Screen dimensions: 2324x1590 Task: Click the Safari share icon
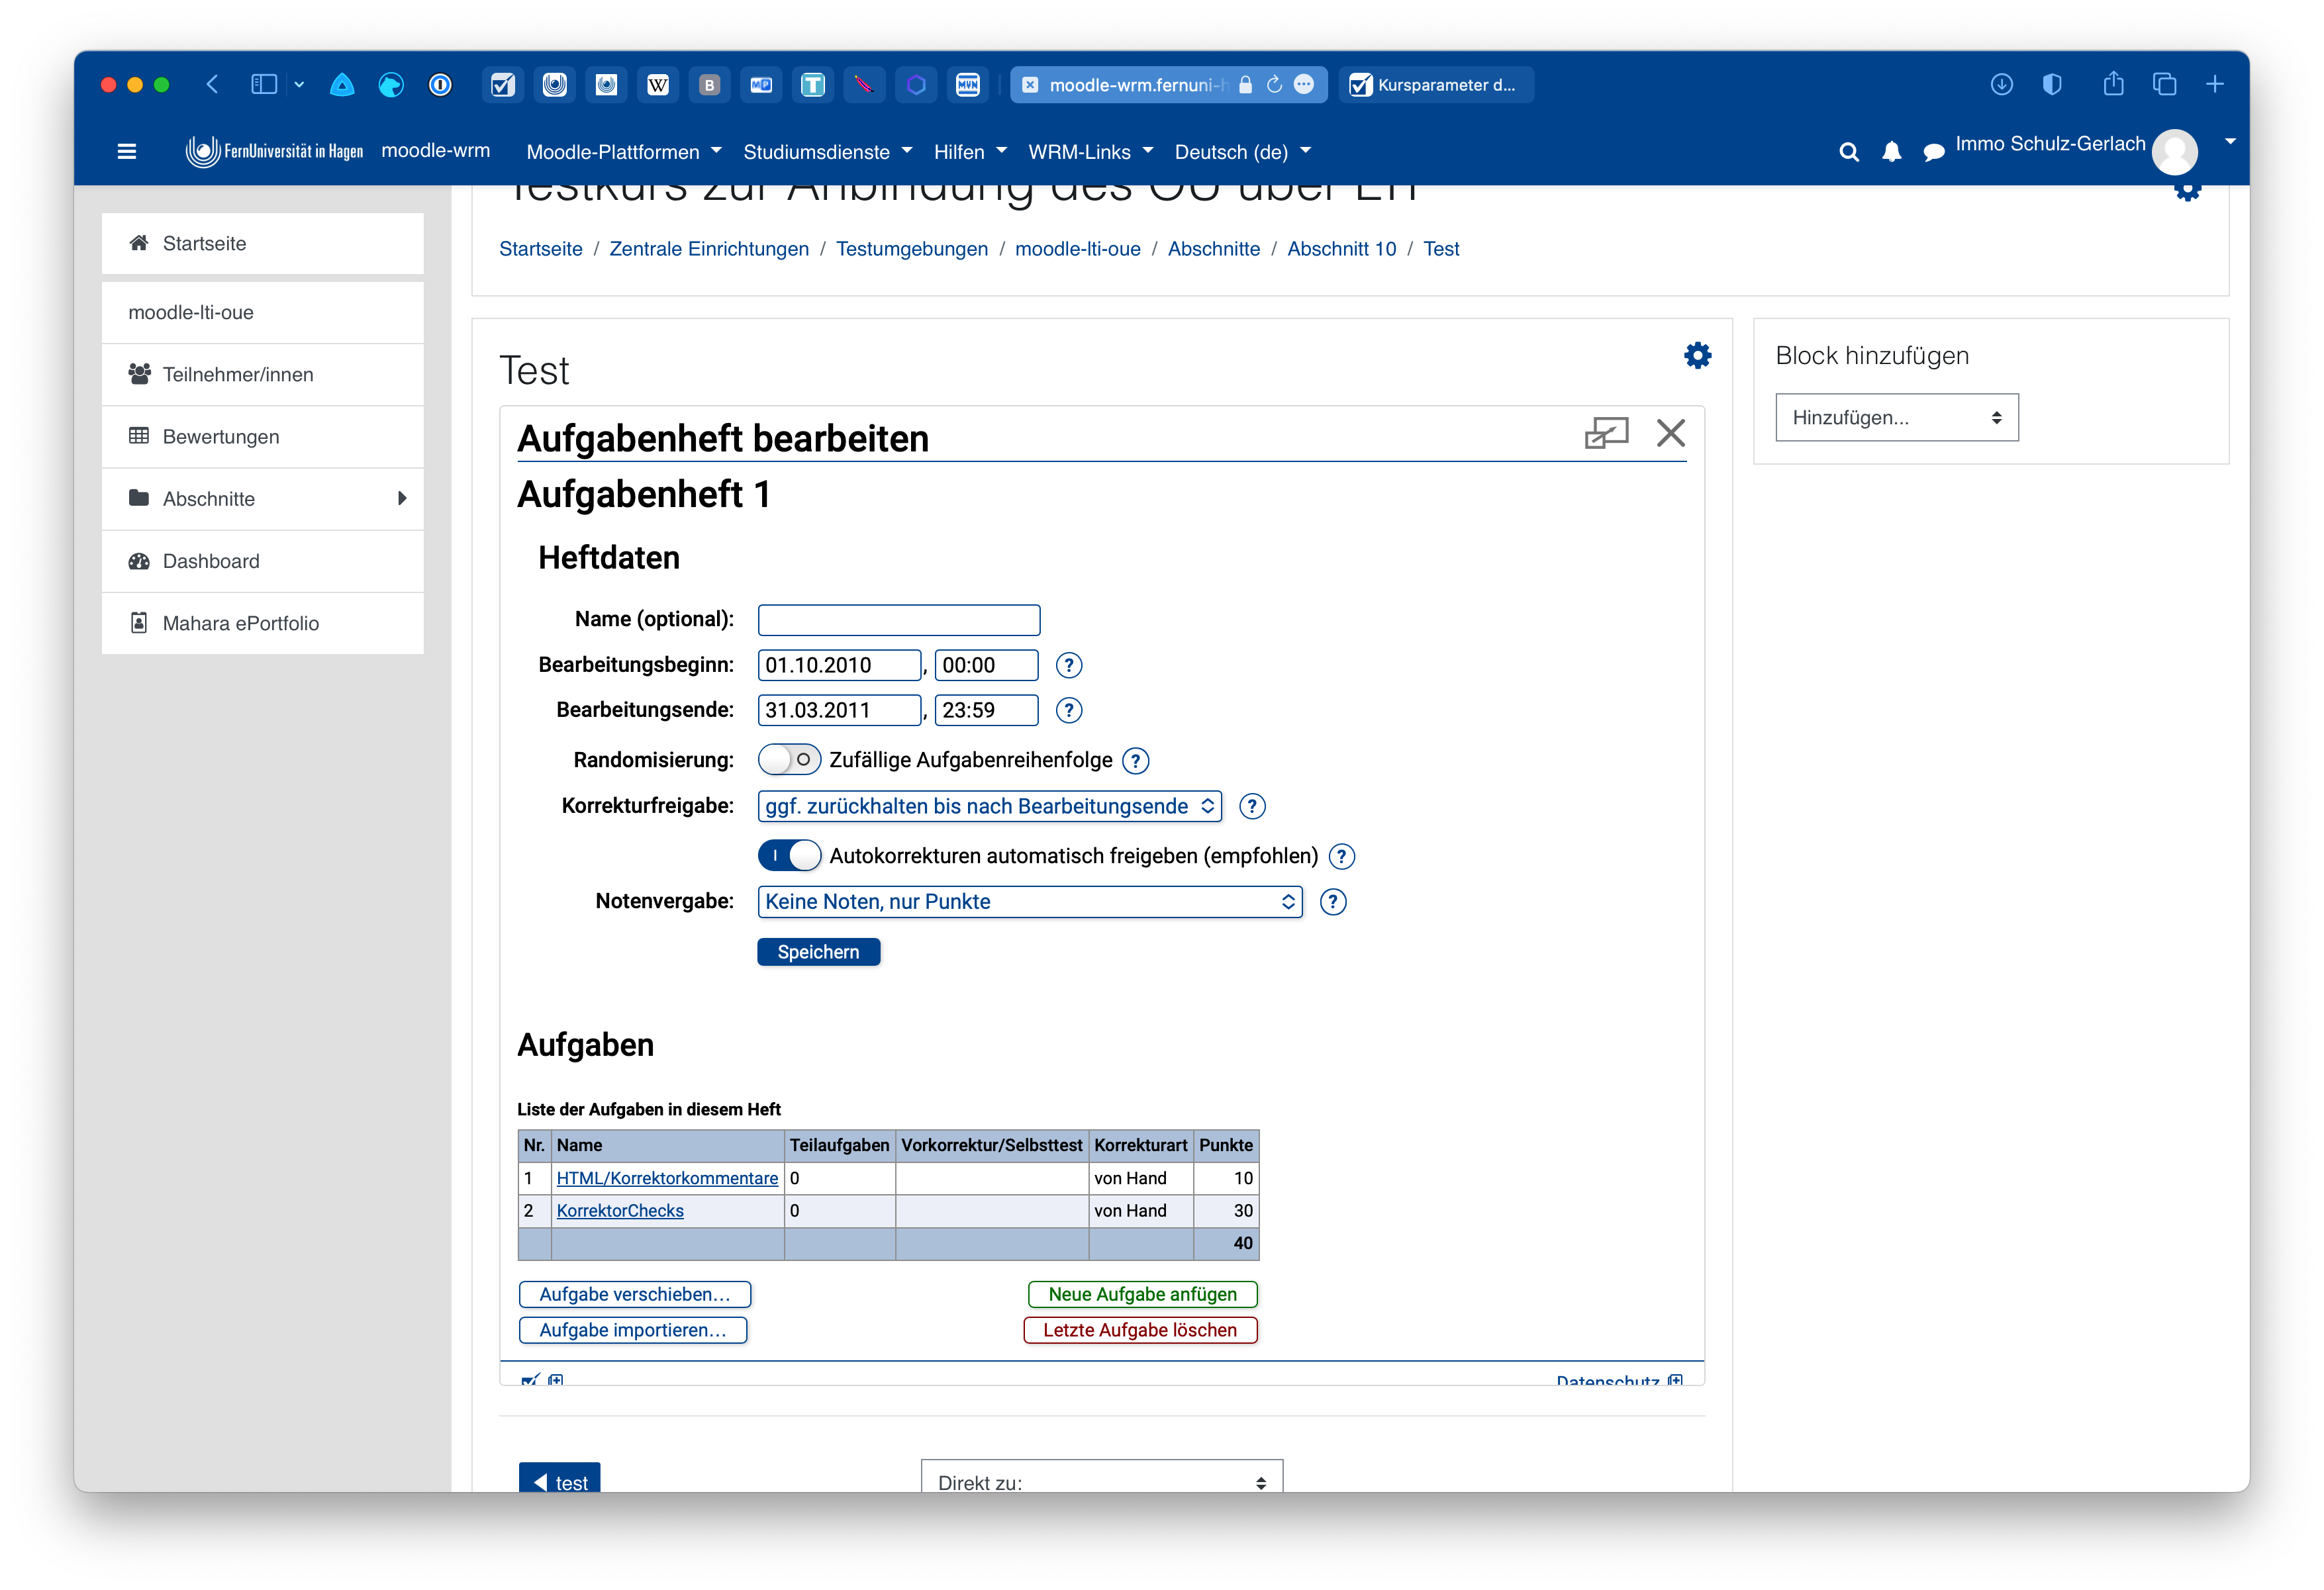[2113, 85]
